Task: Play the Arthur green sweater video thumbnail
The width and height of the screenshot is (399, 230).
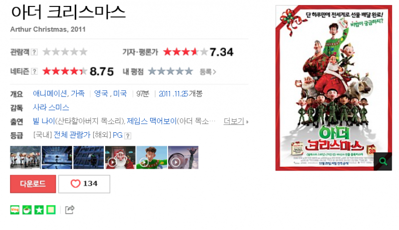Action: [x=152, y=157]
